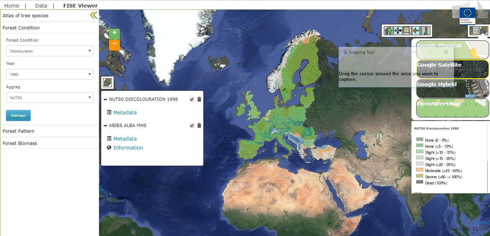The height and width of the screenshot is (236, 490).
Task: Collapse the NUTS0 DISCOLOURATION 1998 layer entry
Action: click(x=105, y=99)
